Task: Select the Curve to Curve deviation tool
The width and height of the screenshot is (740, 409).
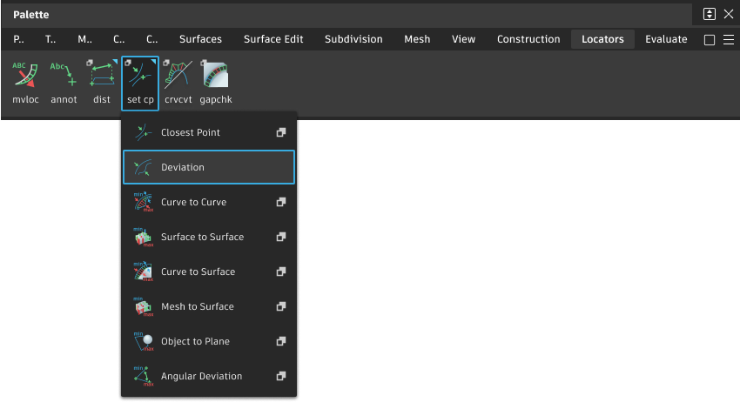Action: coord(193,202)
